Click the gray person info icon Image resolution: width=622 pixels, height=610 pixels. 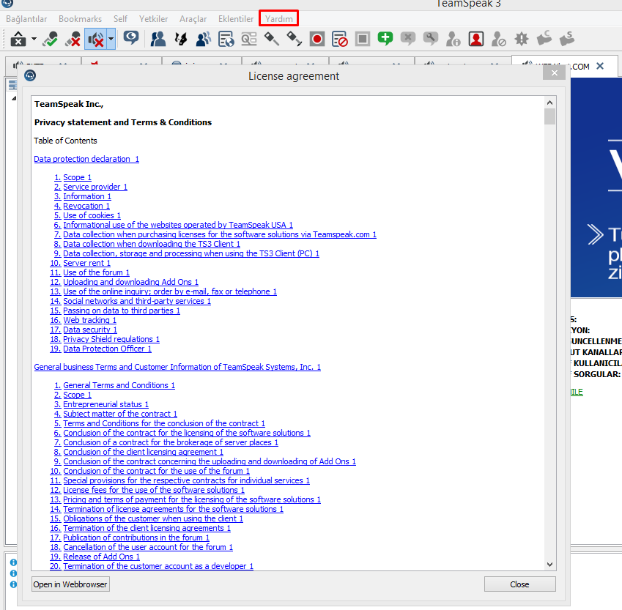(x=453, y=39)
